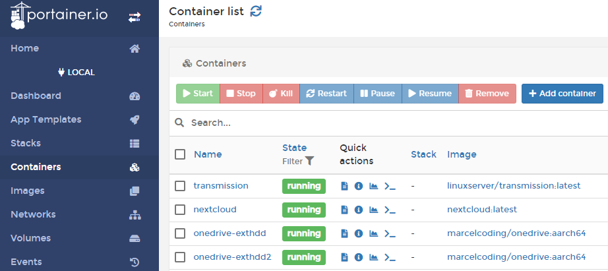Viewport: 608px width, 271px height.
Task: Open the onedrive-exthdd container link
Action: (x=229, y=233)
